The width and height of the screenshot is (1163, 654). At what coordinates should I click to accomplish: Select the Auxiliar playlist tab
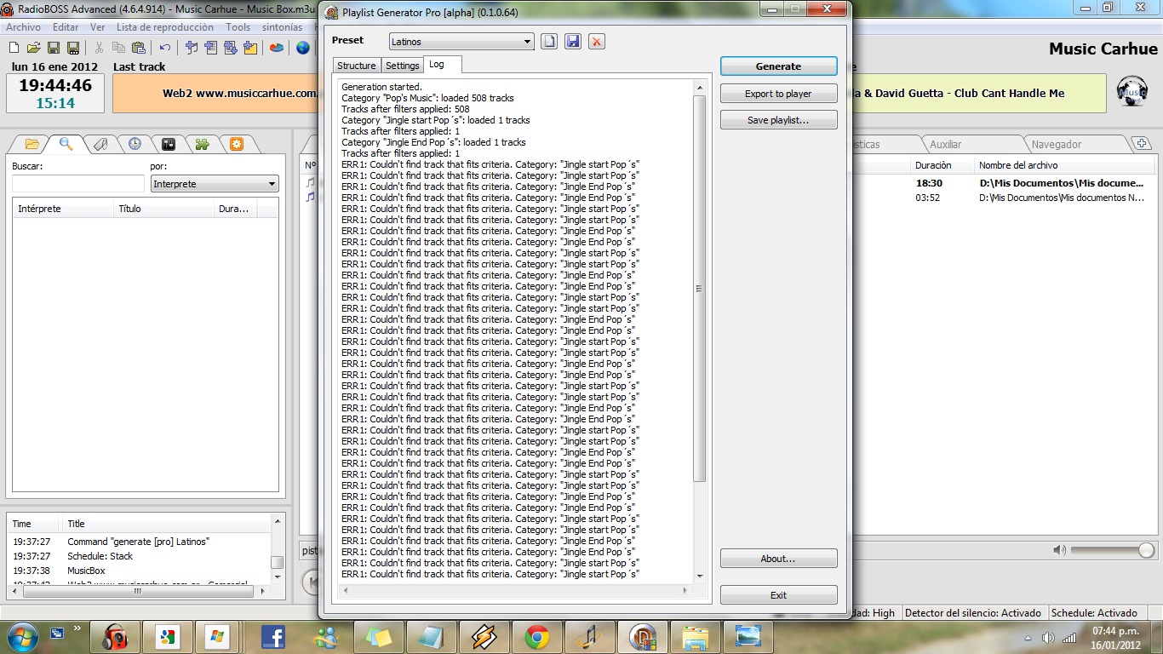970,145
